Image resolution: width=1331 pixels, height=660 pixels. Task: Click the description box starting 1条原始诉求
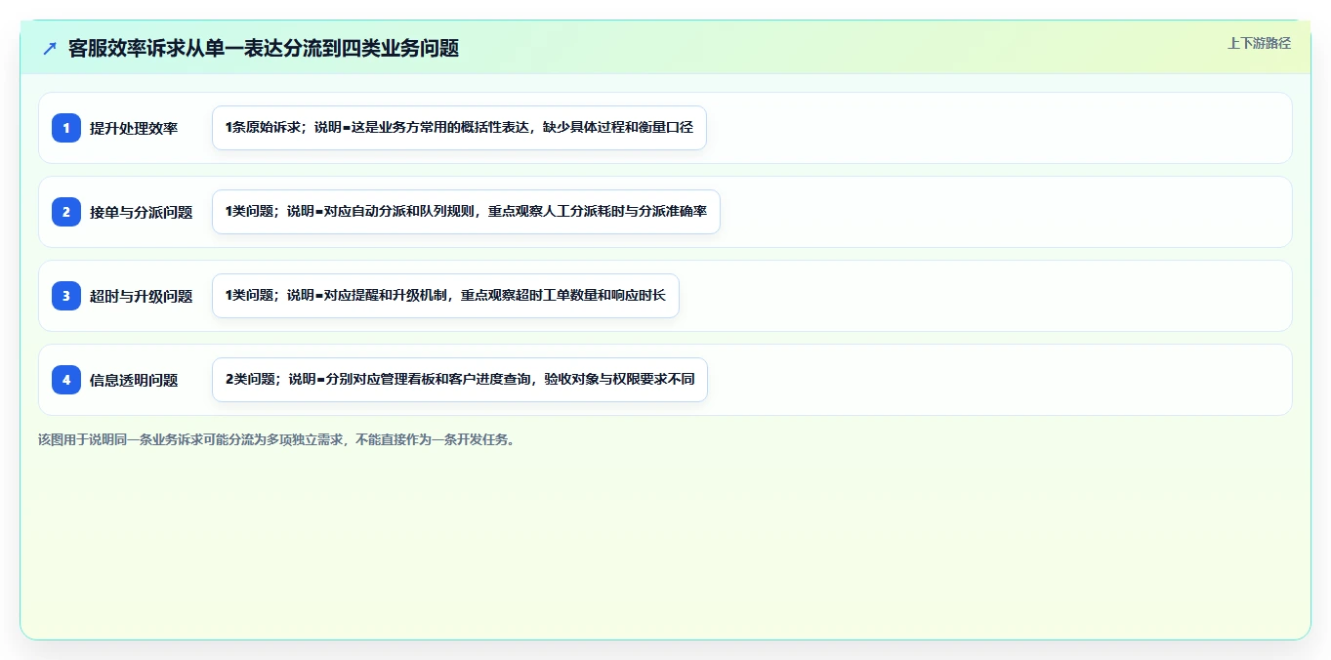click(x=459, y=128)
